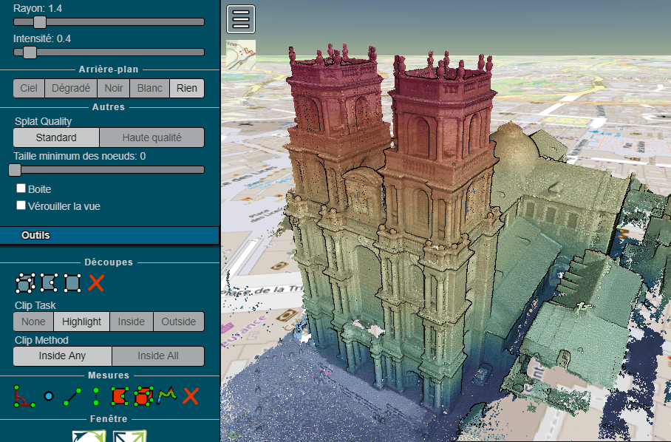Check the Vérouiller la vue option
The image size is (671, 442).
tap(21, 205)
